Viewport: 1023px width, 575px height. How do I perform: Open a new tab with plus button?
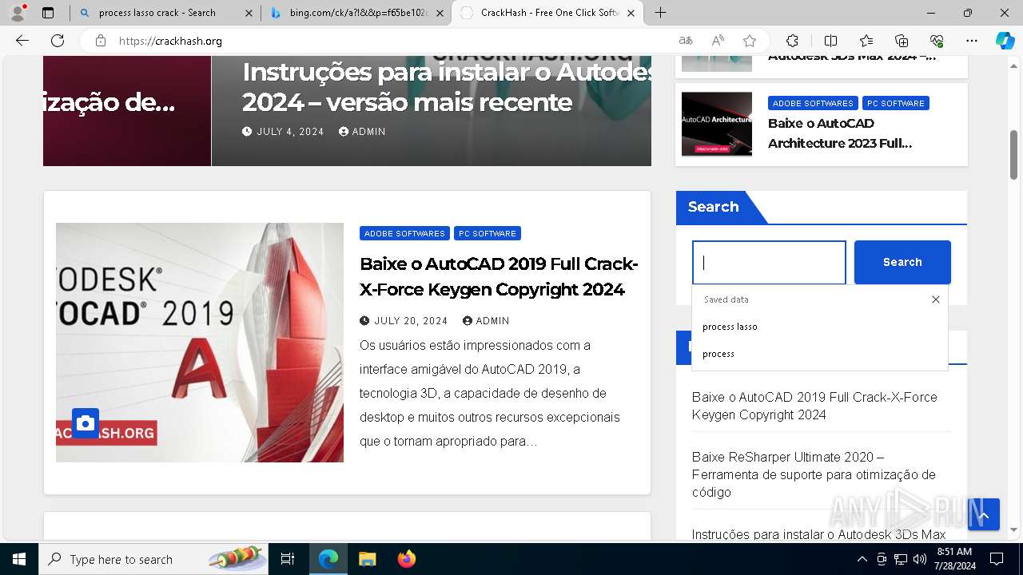pyautogui.click(x=660, y=13)
